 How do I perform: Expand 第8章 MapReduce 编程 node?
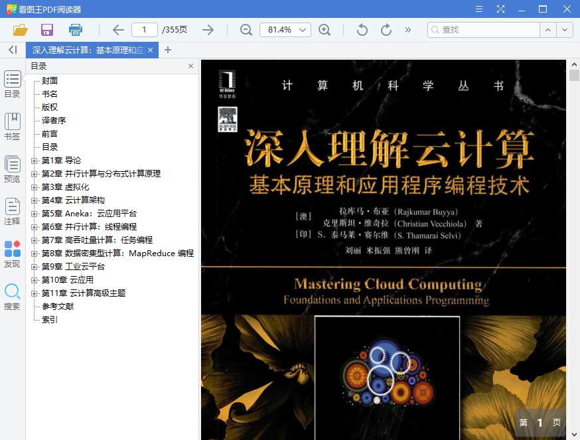pos(34,254)
